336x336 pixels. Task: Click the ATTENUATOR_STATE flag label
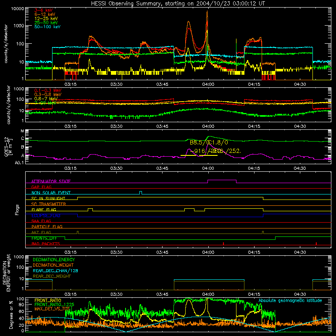click(x=51, y=181)
